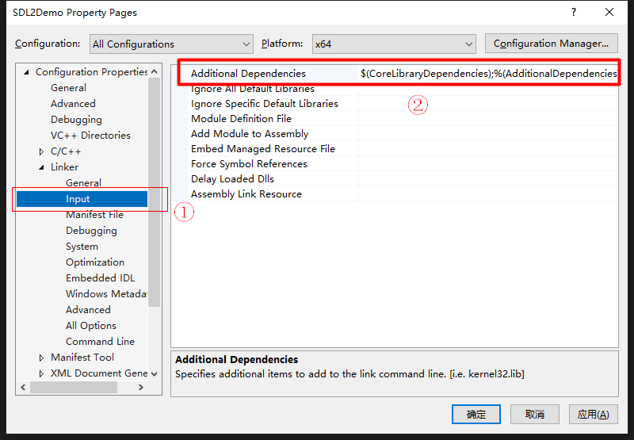Select the Linker Input page
Screen dimensions: 634x440
(78, 199)
